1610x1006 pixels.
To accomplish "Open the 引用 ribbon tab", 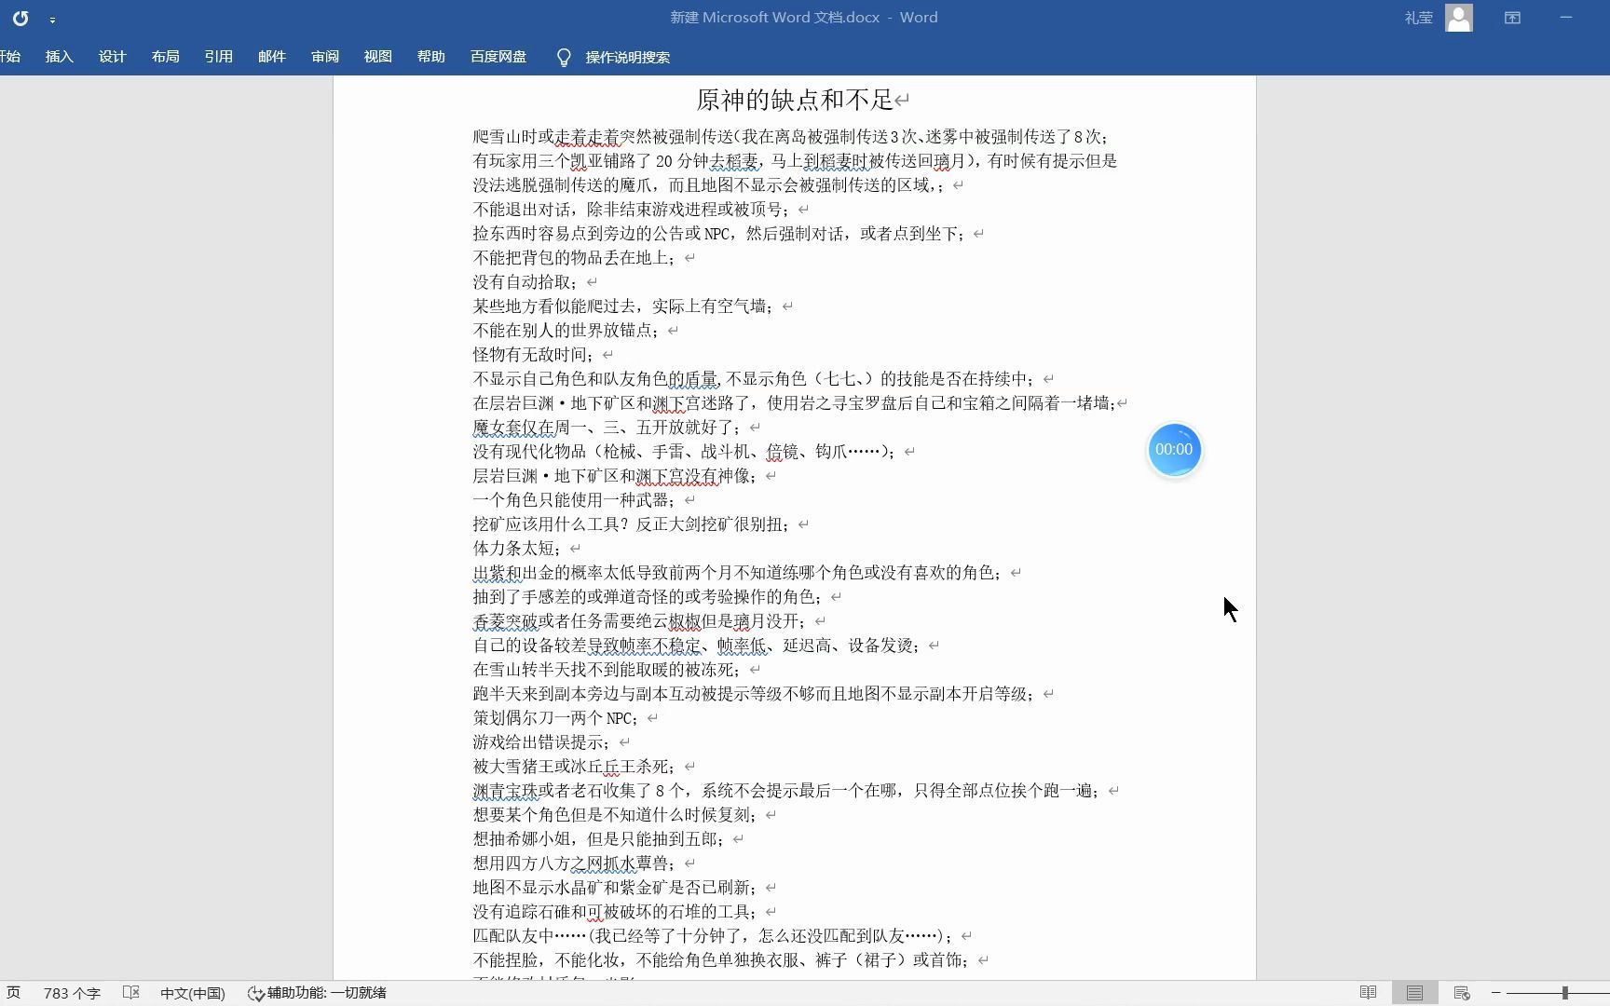I will [x=218, y=57].
